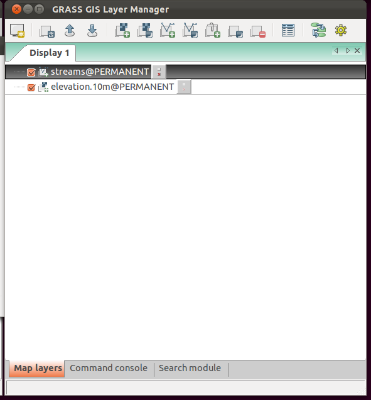The image size is (371, 400).
Task: Click the bottom status bar field
Action: tap(185, 388)
